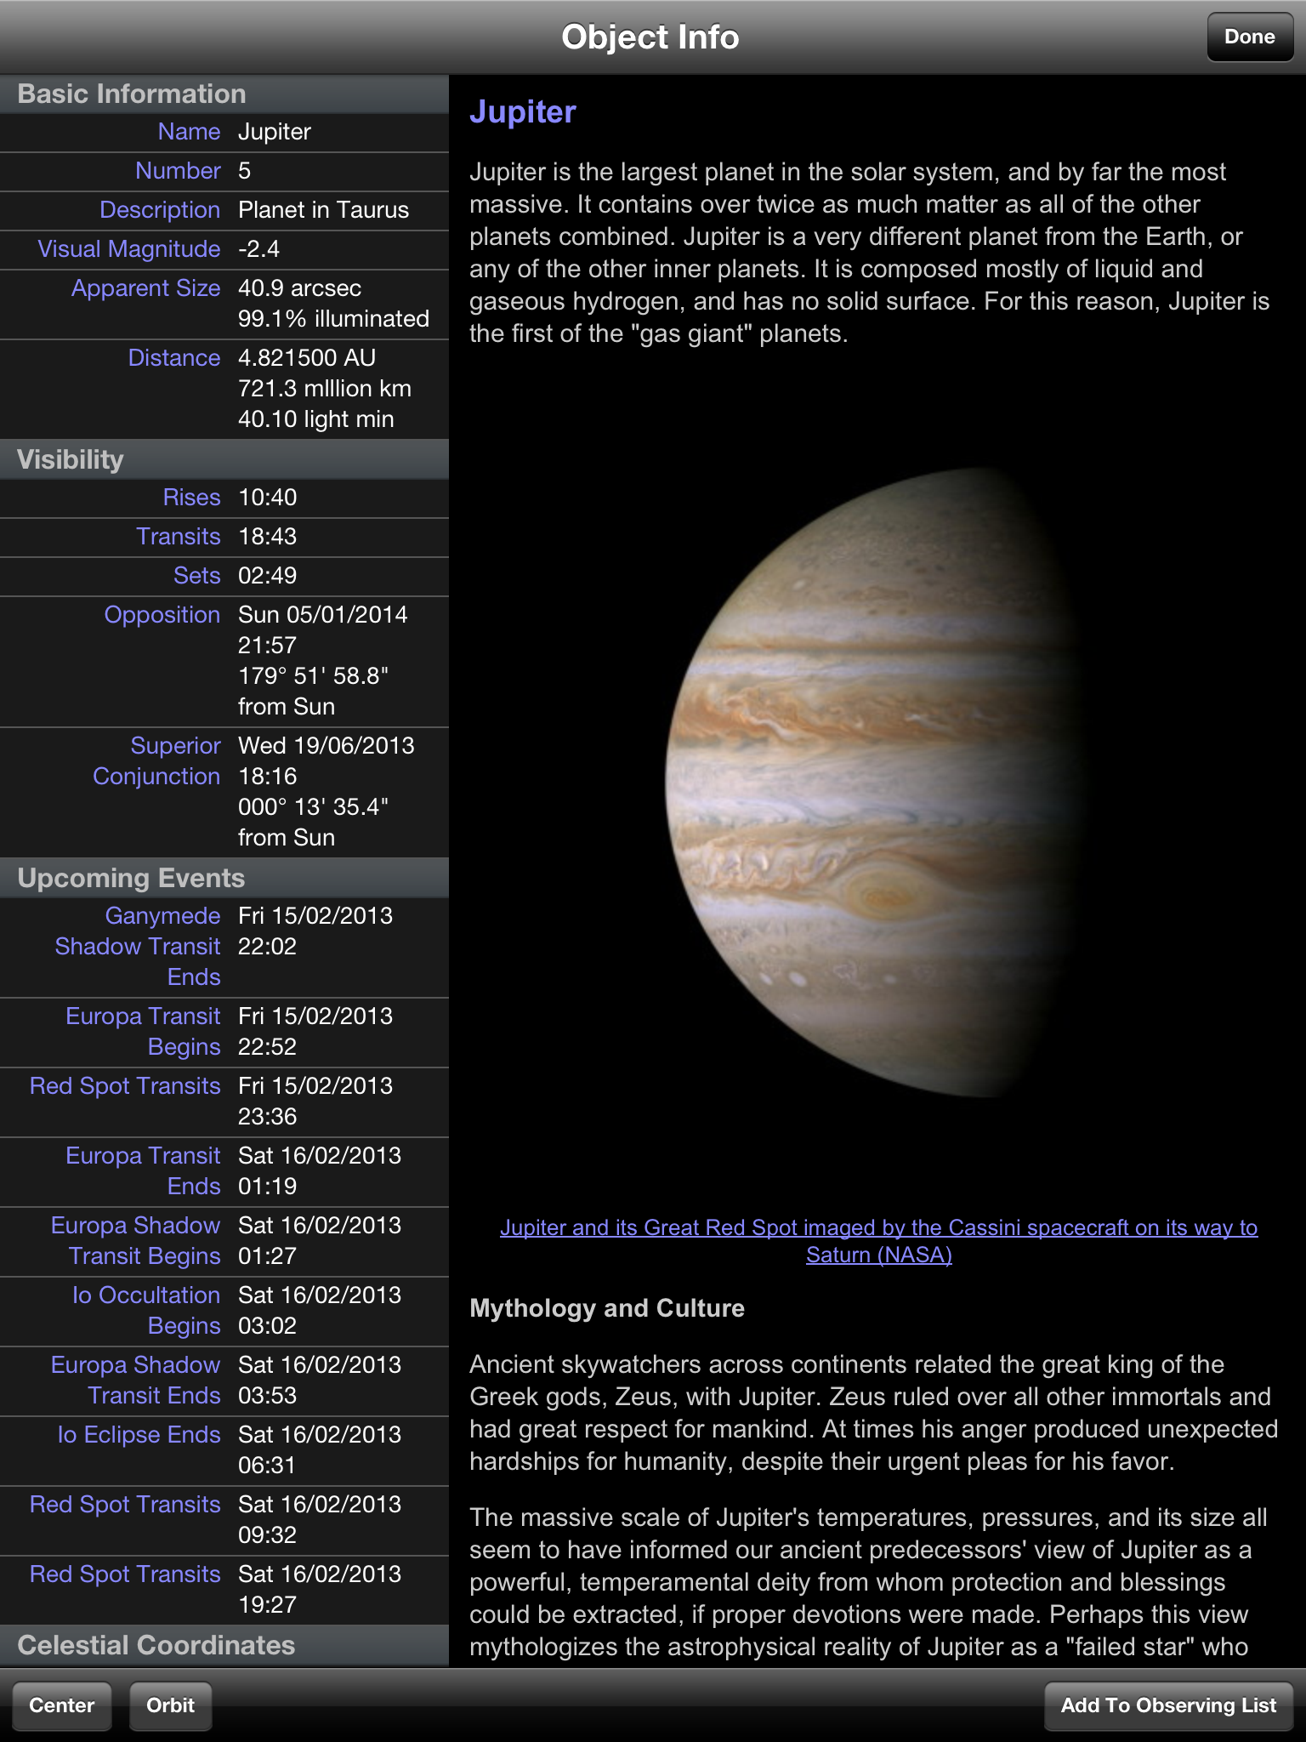This screenshot has width=1306, height=1742.
Task: Tap the Celestial Coordinates section header
Action: click(224, 1645)
